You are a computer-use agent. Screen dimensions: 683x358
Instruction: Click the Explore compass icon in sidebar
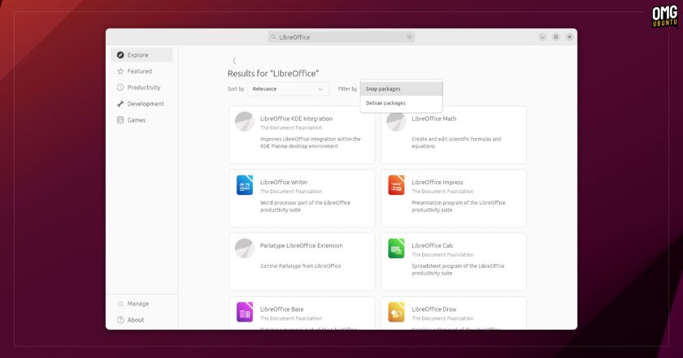(x=120, y=55)
